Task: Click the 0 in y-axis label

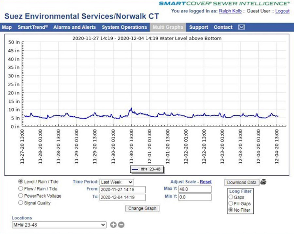Action: (x=15, y=127)
